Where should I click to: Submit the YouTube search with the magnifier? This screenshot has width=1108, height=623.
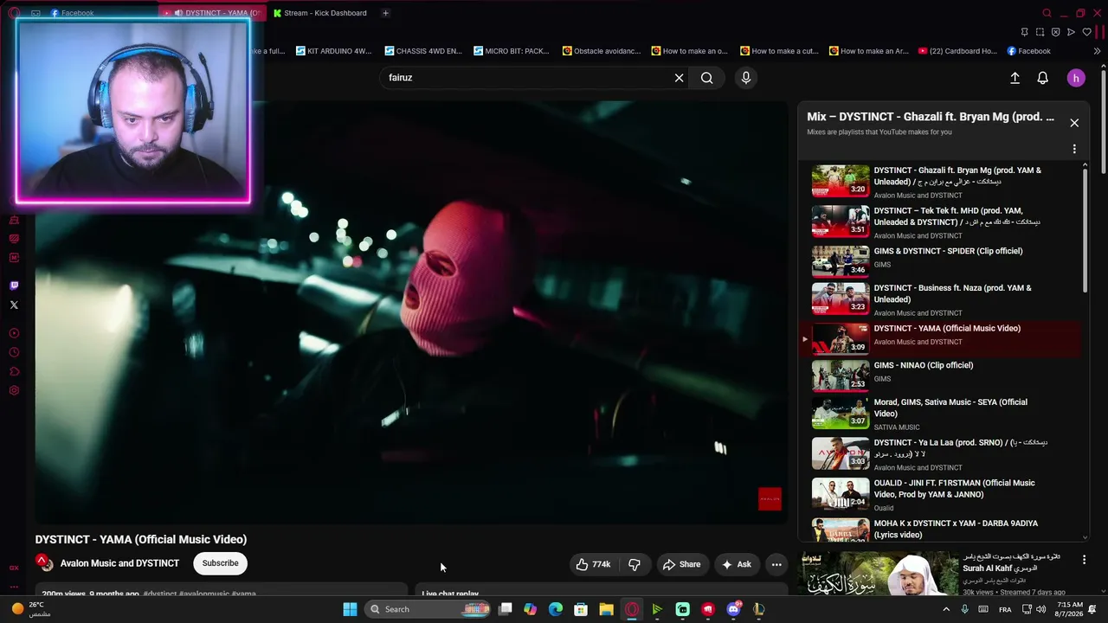[x=707, y=78]
